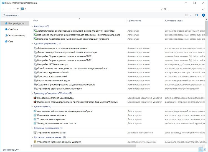Click the Back arrow navigation button
Screen dimensions: 208x152
click(4, 9)
